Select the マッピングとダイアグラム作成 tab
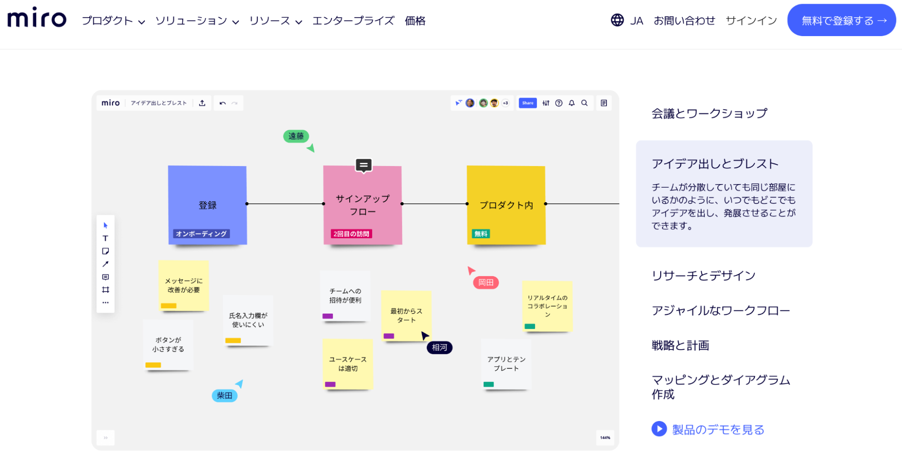 pyautogui.click(x=721, y=387)
